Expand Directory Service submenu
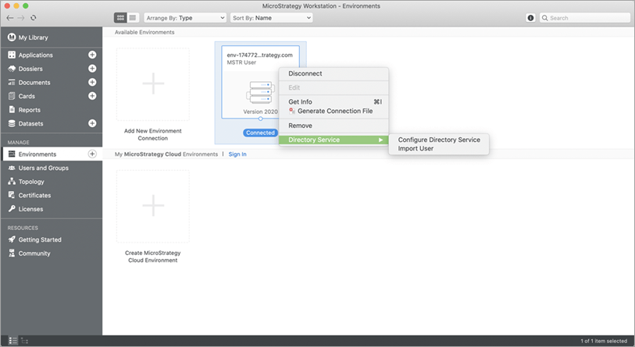 tap(334, 140)
